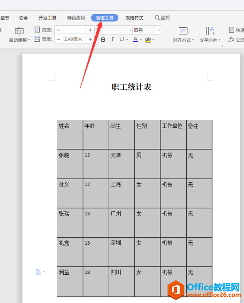Image resolution: width=244 pixels, height=303 pixels.
Task: Toggle bold formatting
Action: 103,40
